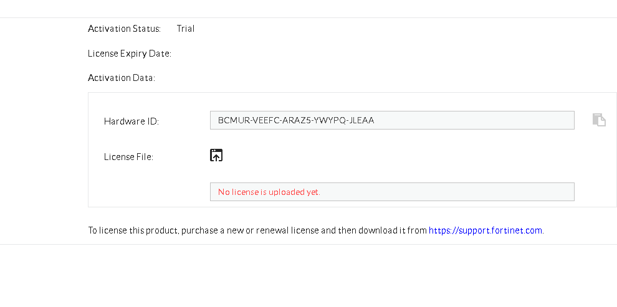This screenshot has height=307, width=617.
Task: Click the Trial status value
Action: [186, 29]
